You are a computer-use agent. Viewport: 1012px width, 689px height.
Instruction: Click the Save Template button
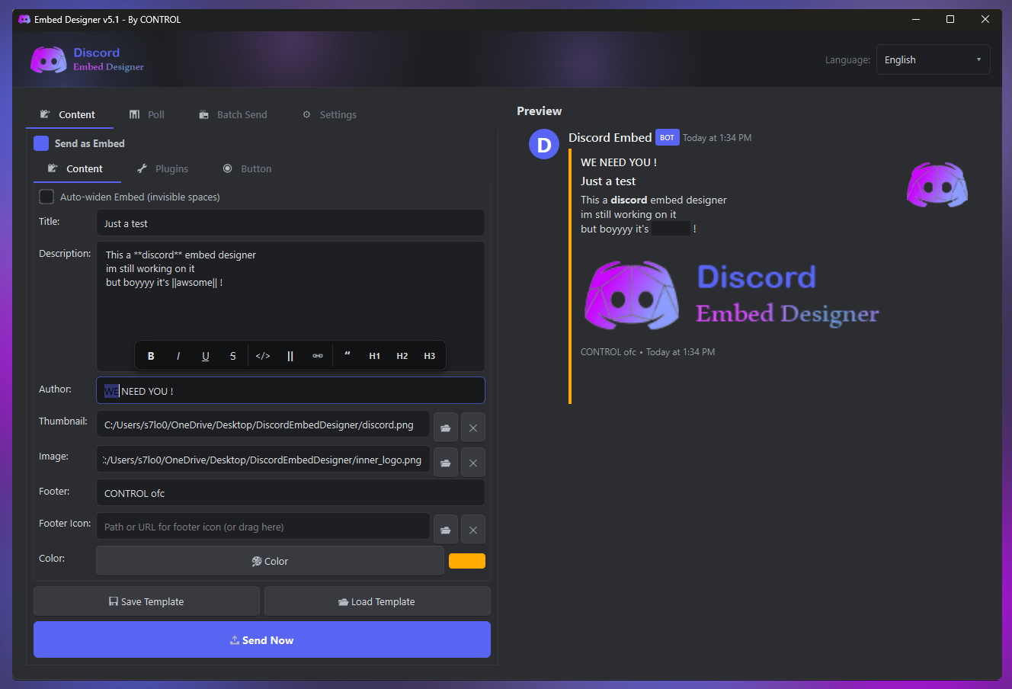click(146, 601)
